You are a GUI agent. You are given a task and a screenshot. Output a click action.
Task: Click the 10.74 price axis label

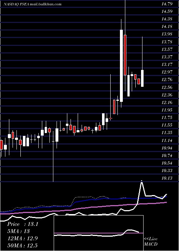pos(167,155)
